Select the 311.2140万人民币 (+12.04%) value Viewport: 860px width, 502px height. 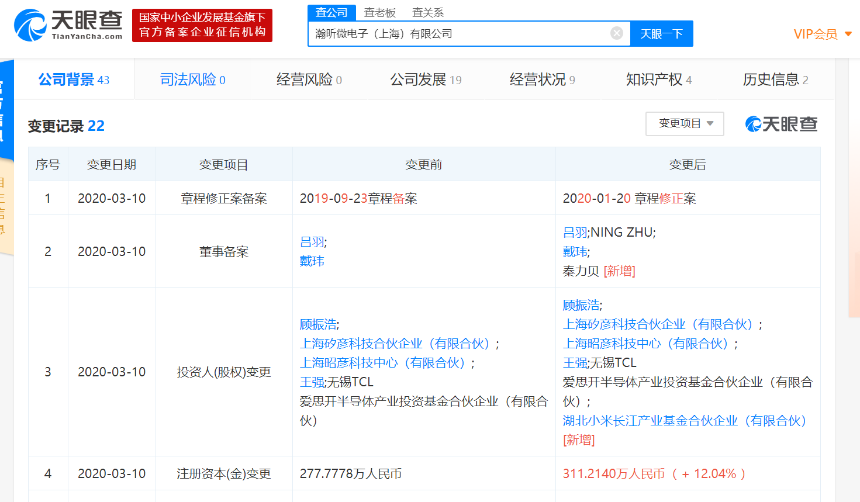tap(655, 474)
